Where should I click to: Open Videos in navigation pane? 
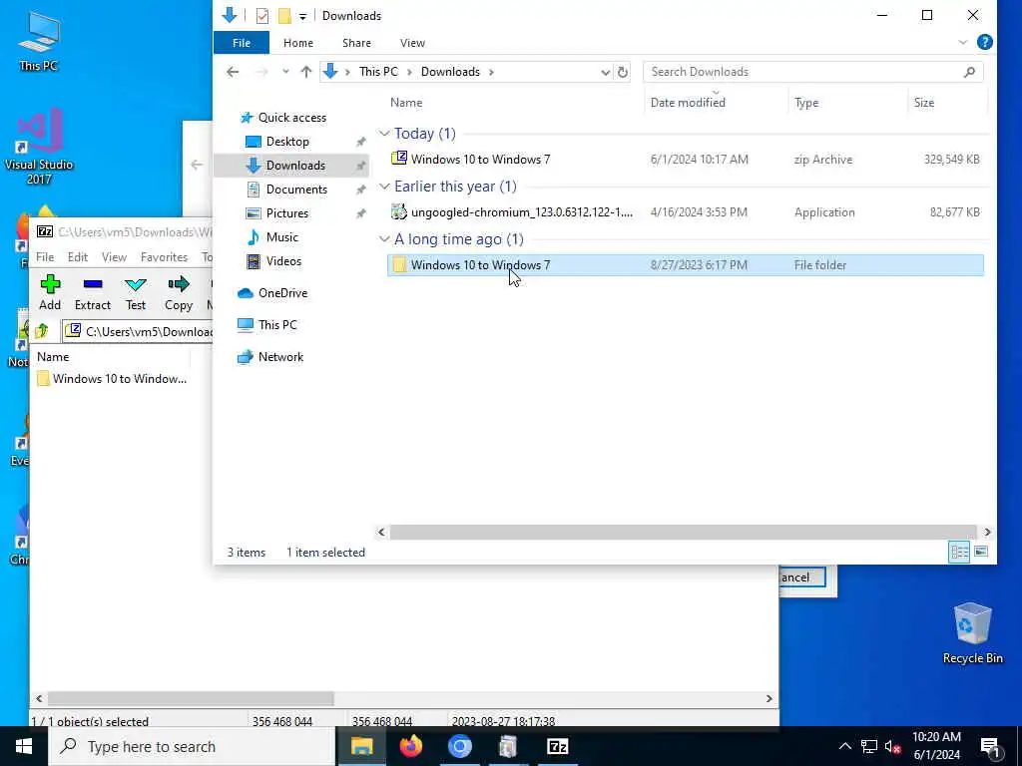[283, 261]
